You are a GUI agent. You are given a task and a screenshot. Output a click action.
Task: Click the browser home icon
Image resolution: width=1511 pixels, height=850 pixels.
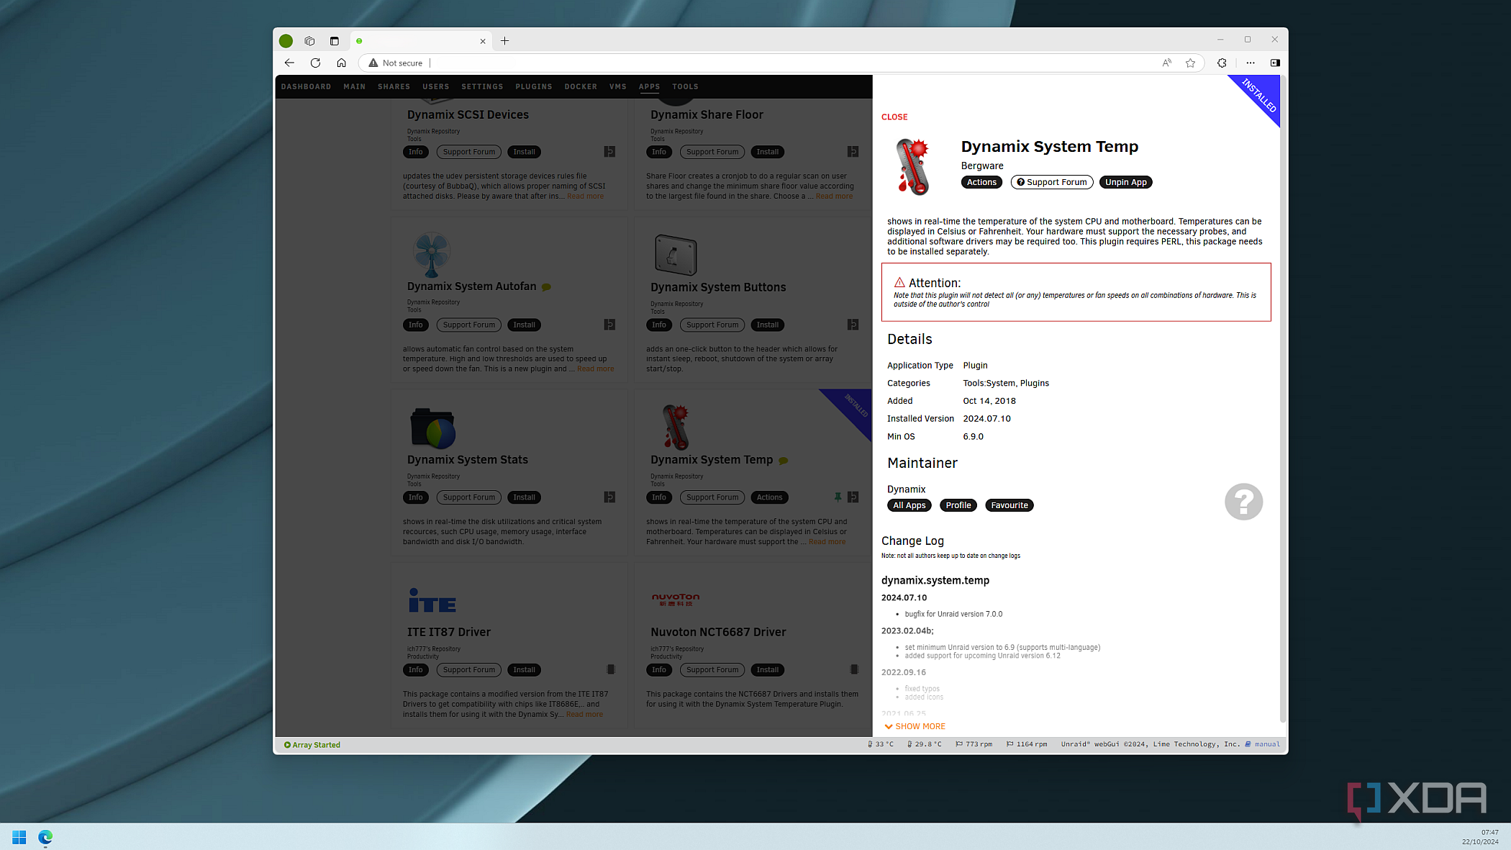pyautogui.click(x=342, y=63)
